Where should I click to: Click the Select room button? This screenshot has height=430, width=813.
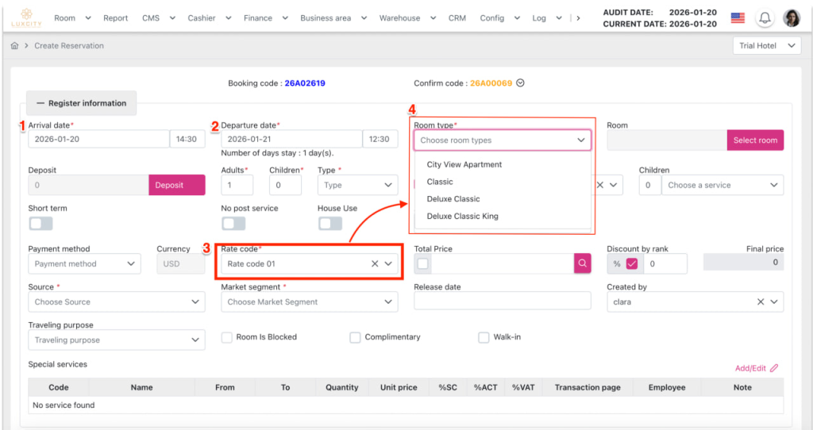click(x=755, y=140)
